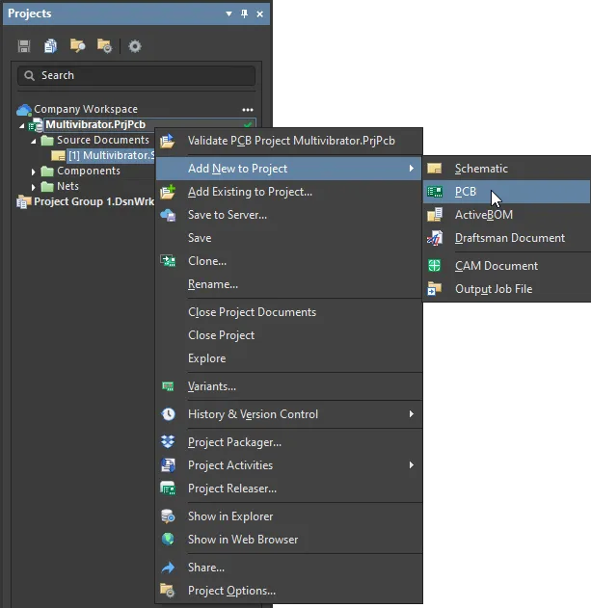Click the Add Existing to Project icon
This screenshot has width=591, height=608.
[168, 192]
